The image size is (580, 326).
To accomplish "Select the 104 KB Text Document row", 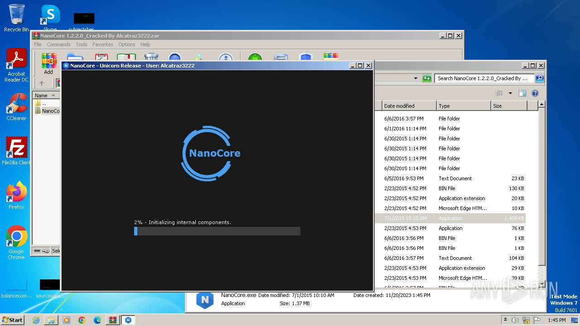I will [450, 258].
